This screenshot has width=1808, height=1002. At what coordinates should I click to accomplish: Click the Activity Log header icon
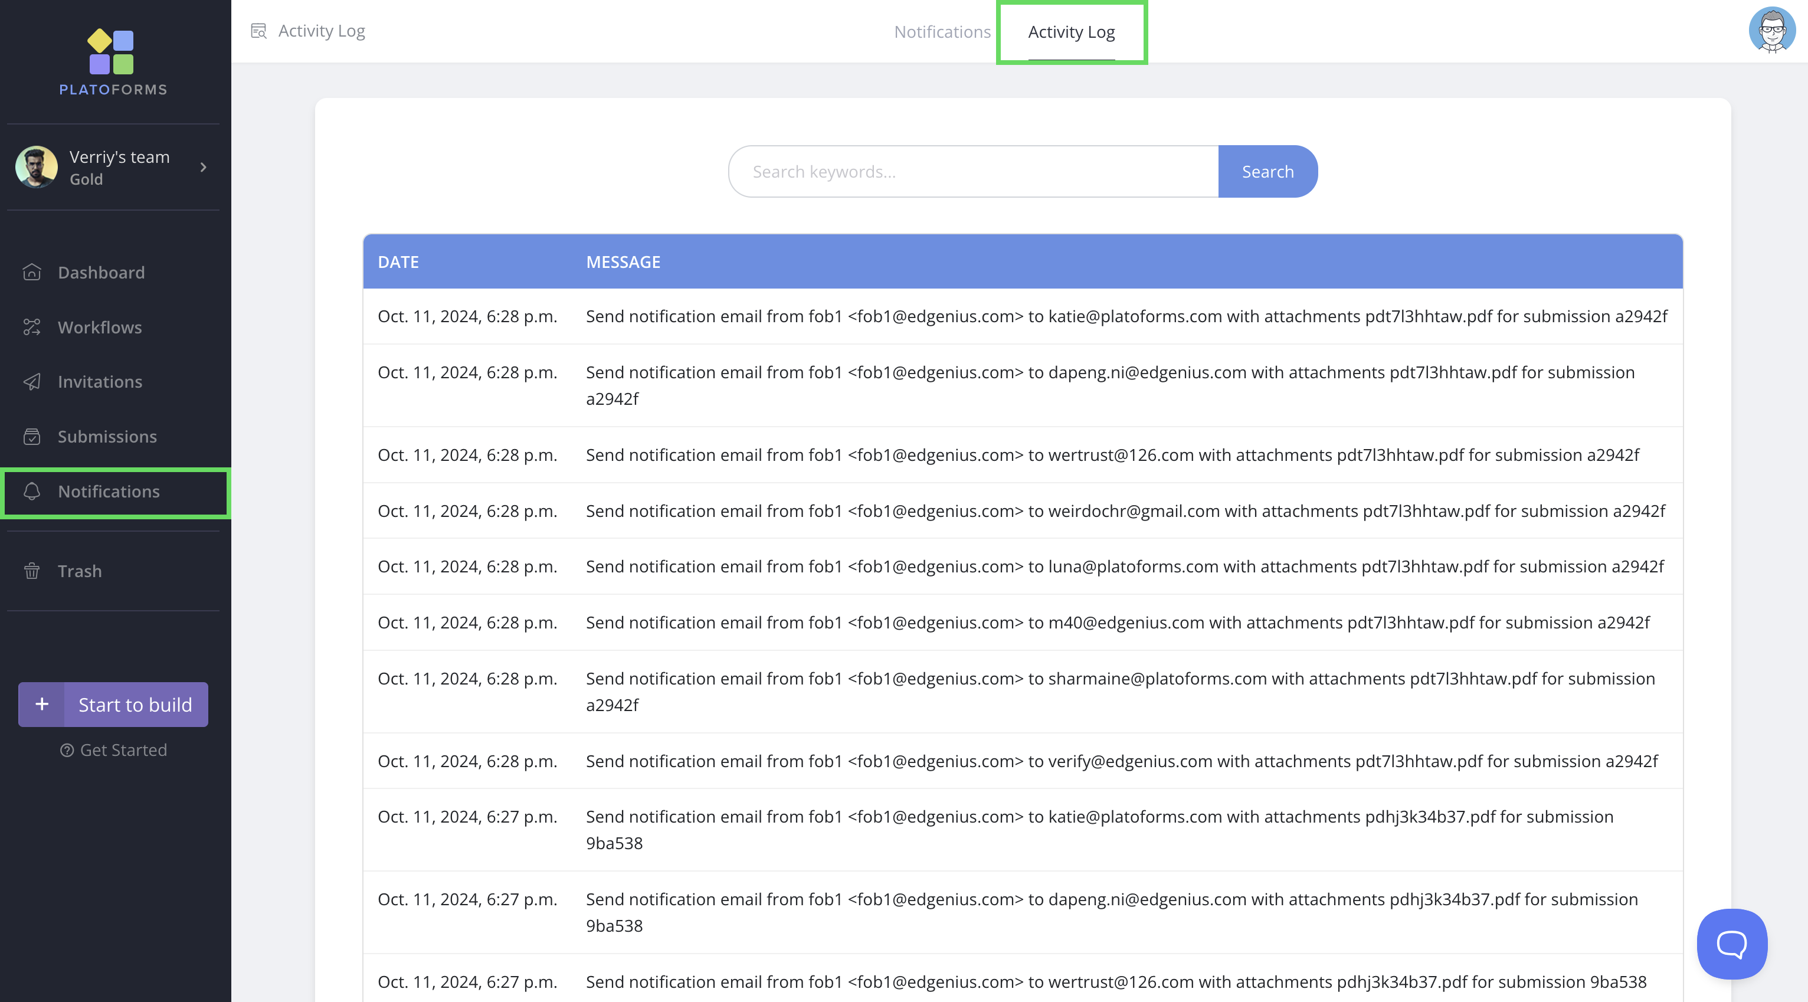pos(259,31)
